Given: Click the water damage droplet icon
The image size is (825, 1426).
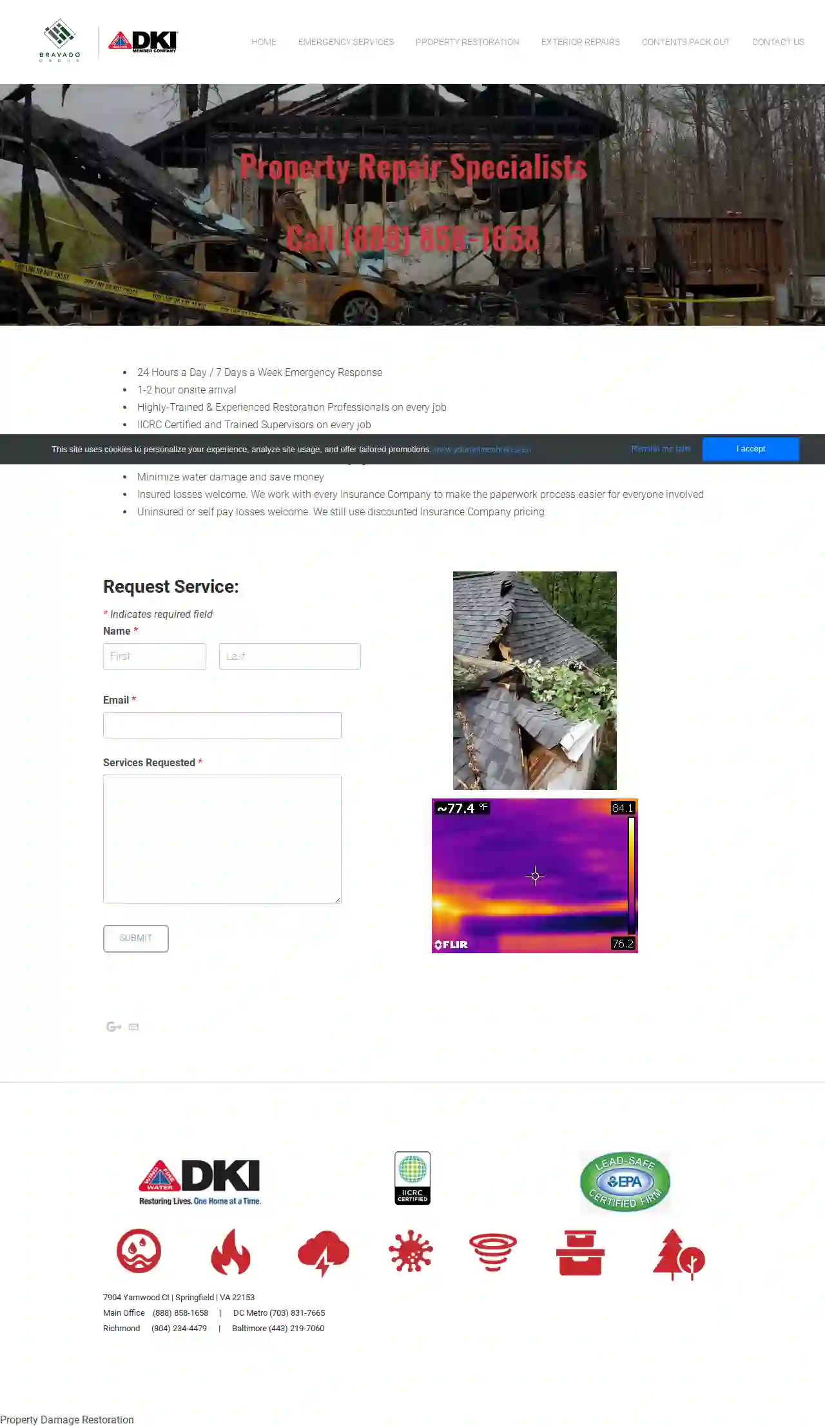Looking at the screenshot, I should 139,1251.
